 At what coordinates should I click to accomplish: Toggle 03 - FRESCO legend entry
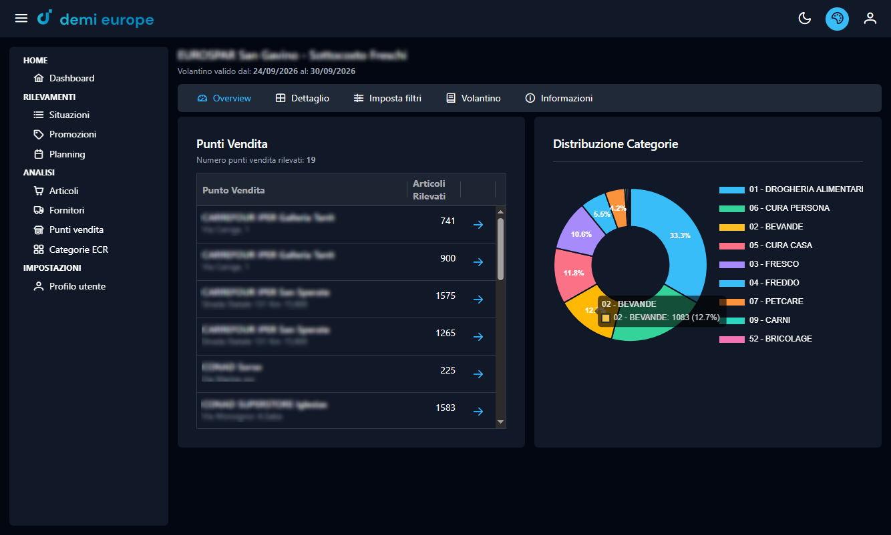point(759,264)
